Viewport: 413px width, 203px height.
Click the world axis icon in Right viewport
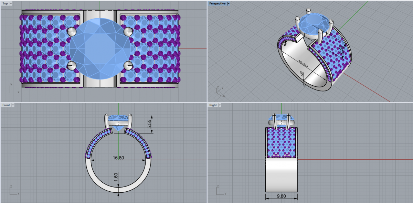click(220, 190)
